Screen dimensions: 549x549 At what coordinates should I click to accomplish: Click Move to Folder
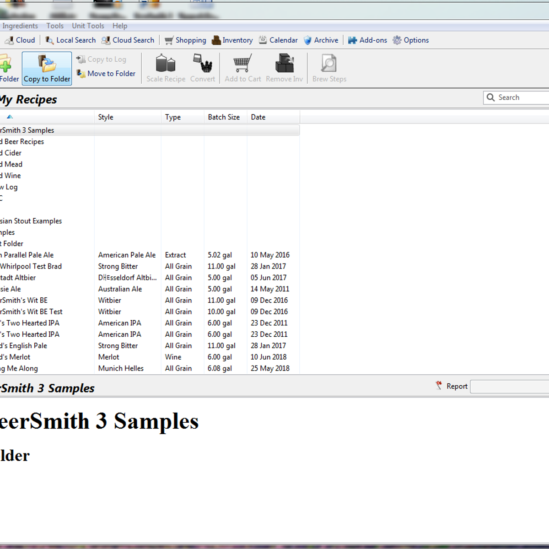tap(106, 74)
